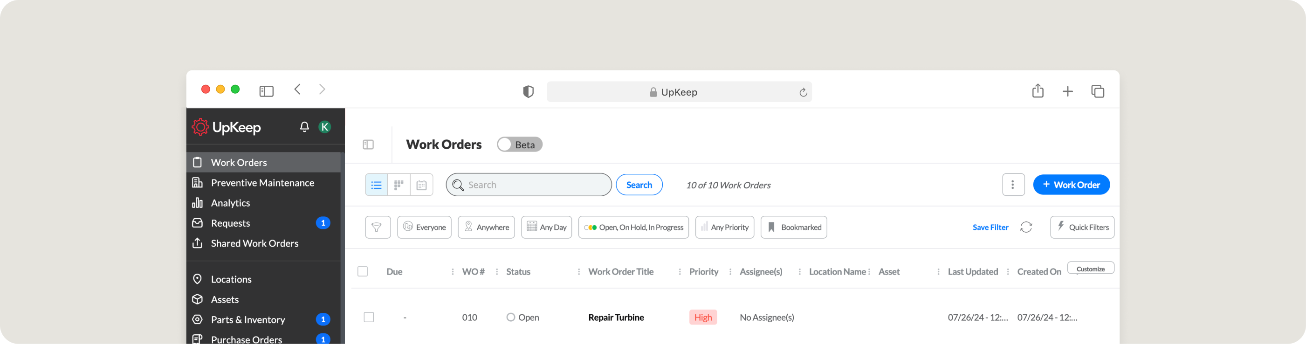Screen dimensions: 1306x345
Task: Toggle the Beta switch
Action: (519, 145)
